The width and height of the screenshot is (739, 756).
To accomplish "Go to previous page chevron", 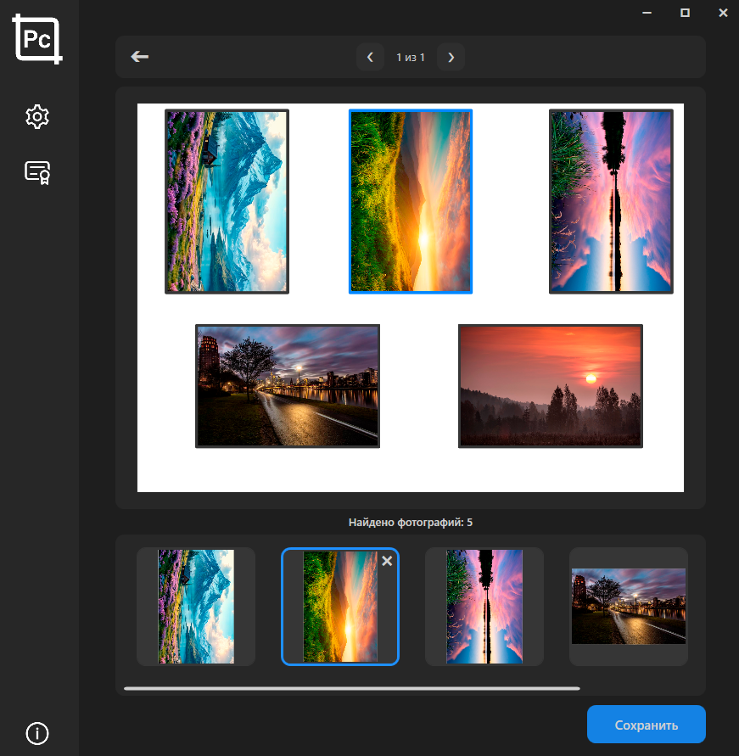I will pos(370,58).
